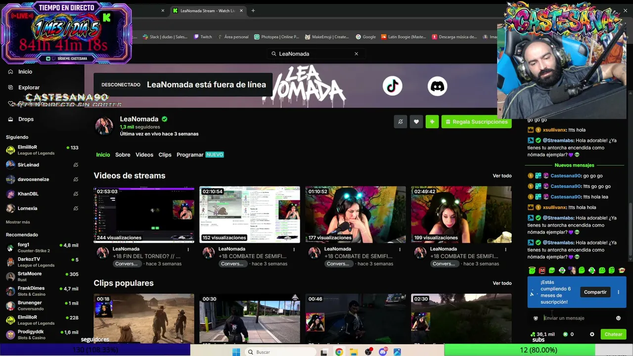Open followed channel ElmiilloR with 133 viewers
The width and height of the screenshot is (633, 356).
click(42, 150)
